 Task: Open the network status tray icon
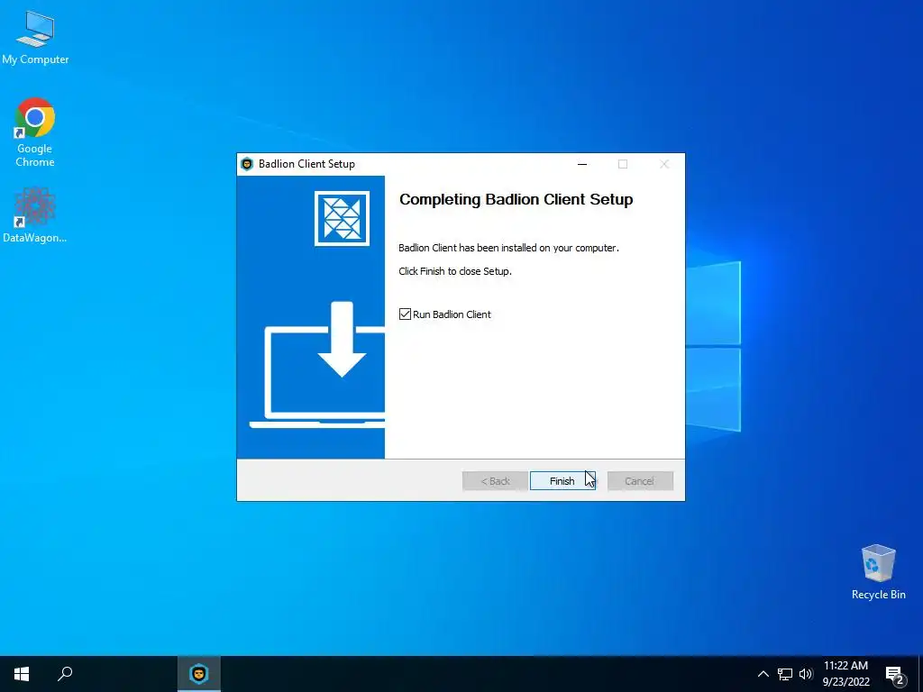coord(785,674)
